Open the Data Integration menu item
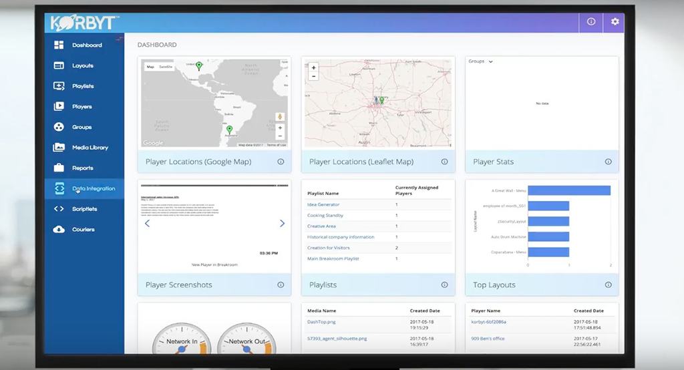Image resolution: width=684 pixels, height=370 pixels. pyautogui.click(x=94, y=189)
